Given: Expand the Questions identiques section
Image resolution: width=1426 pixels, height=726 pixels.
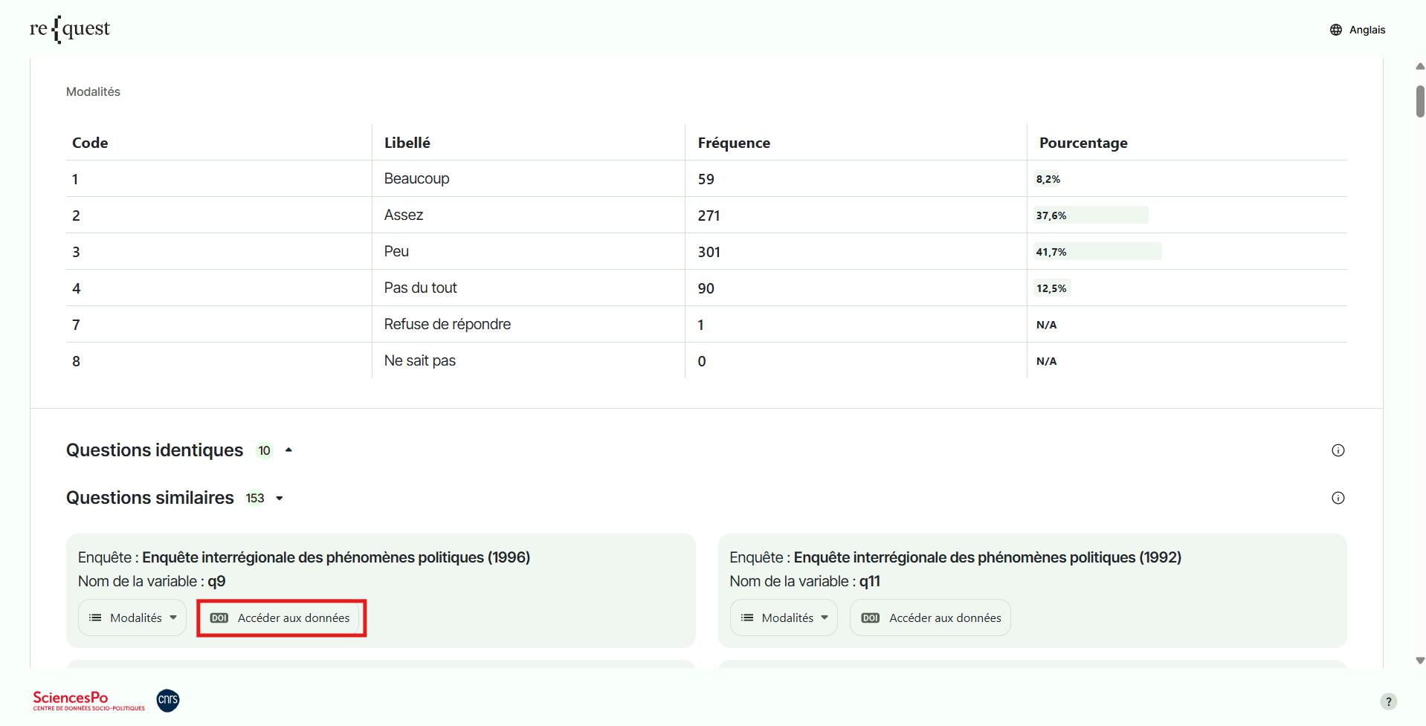Looking at the screenshot, I should pyautogui.click(x=288, y=450).
